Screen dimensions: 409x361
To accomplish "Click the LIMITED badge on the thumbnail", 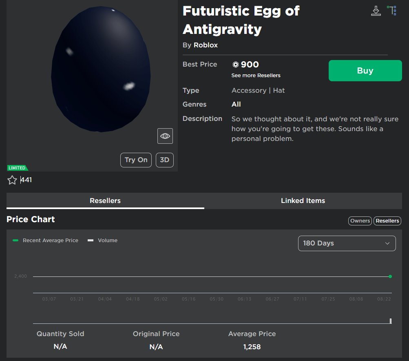I will click(x=17, y=167).
